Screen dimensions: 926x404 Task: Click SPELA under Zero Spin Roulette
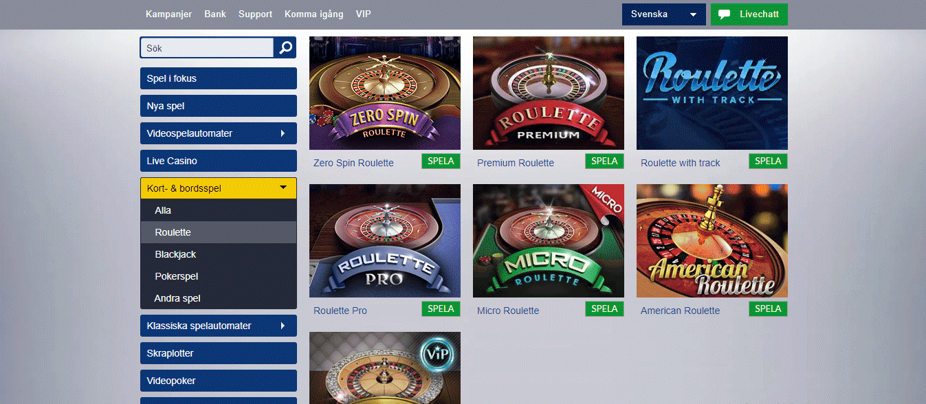(441, 161)
